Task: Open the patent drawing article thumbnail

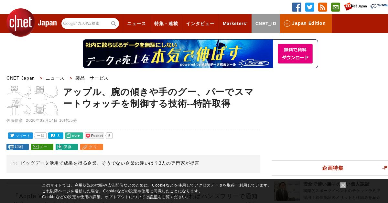Action: (32, 101)
